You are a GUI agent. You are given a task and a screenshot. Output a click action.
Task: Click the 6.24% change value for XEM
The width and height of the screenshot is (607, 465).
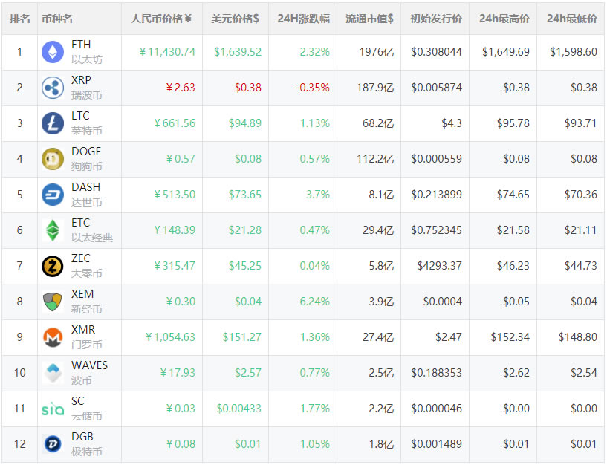315,302
